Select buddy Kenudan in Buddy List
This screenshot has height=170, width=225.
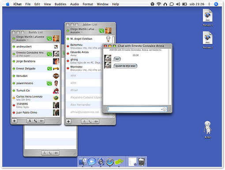click(36, 76)
